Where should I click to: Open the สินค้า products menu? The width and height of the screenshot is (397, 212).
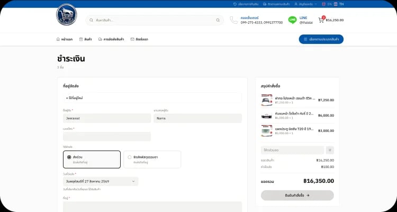86,39
